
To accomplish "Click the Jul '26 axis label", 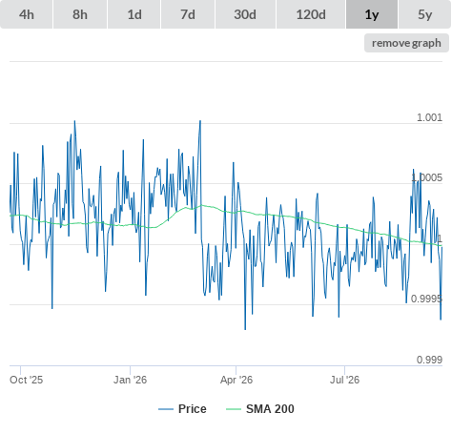I will (x=344, y=380).
